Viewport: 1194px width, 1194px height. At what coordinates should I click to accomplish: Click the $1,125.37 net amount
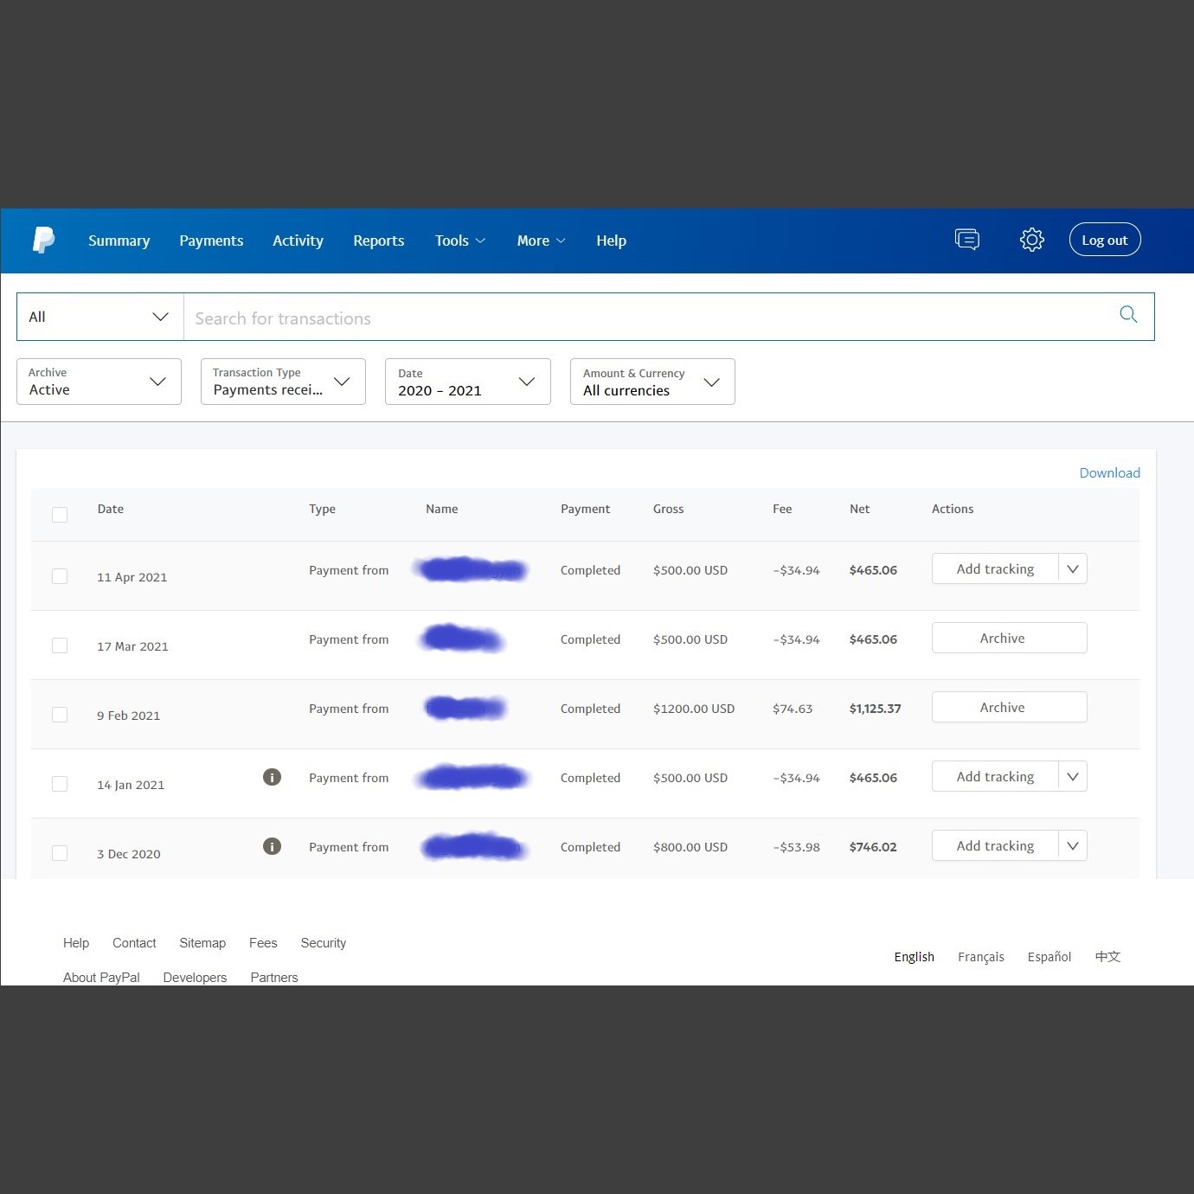[875, 709]
